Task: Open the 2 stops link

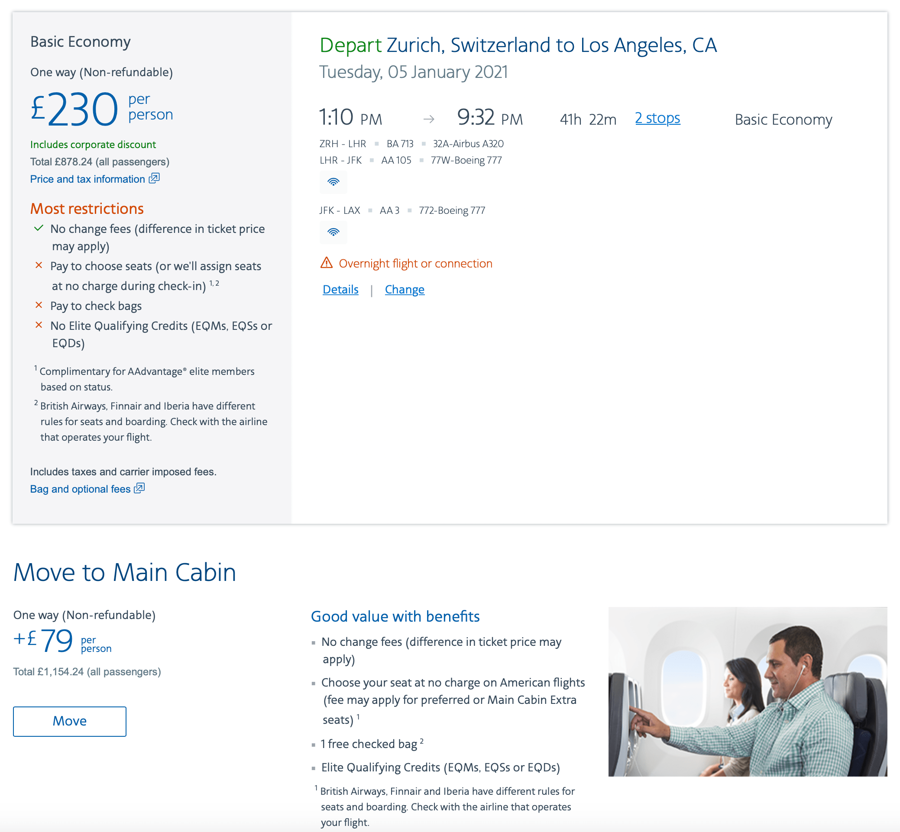Action: (657, 118)
